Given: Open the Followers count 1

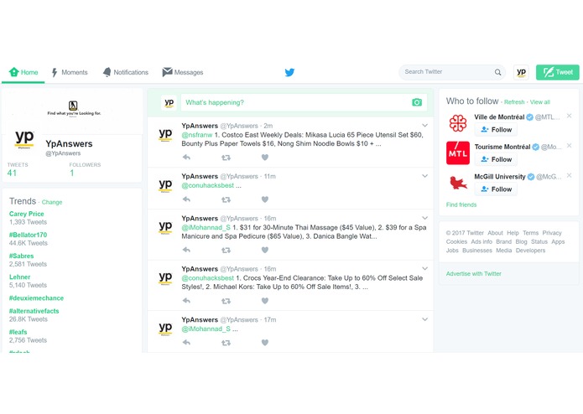Looking at the screenshot, I should [x=72, y=173].
